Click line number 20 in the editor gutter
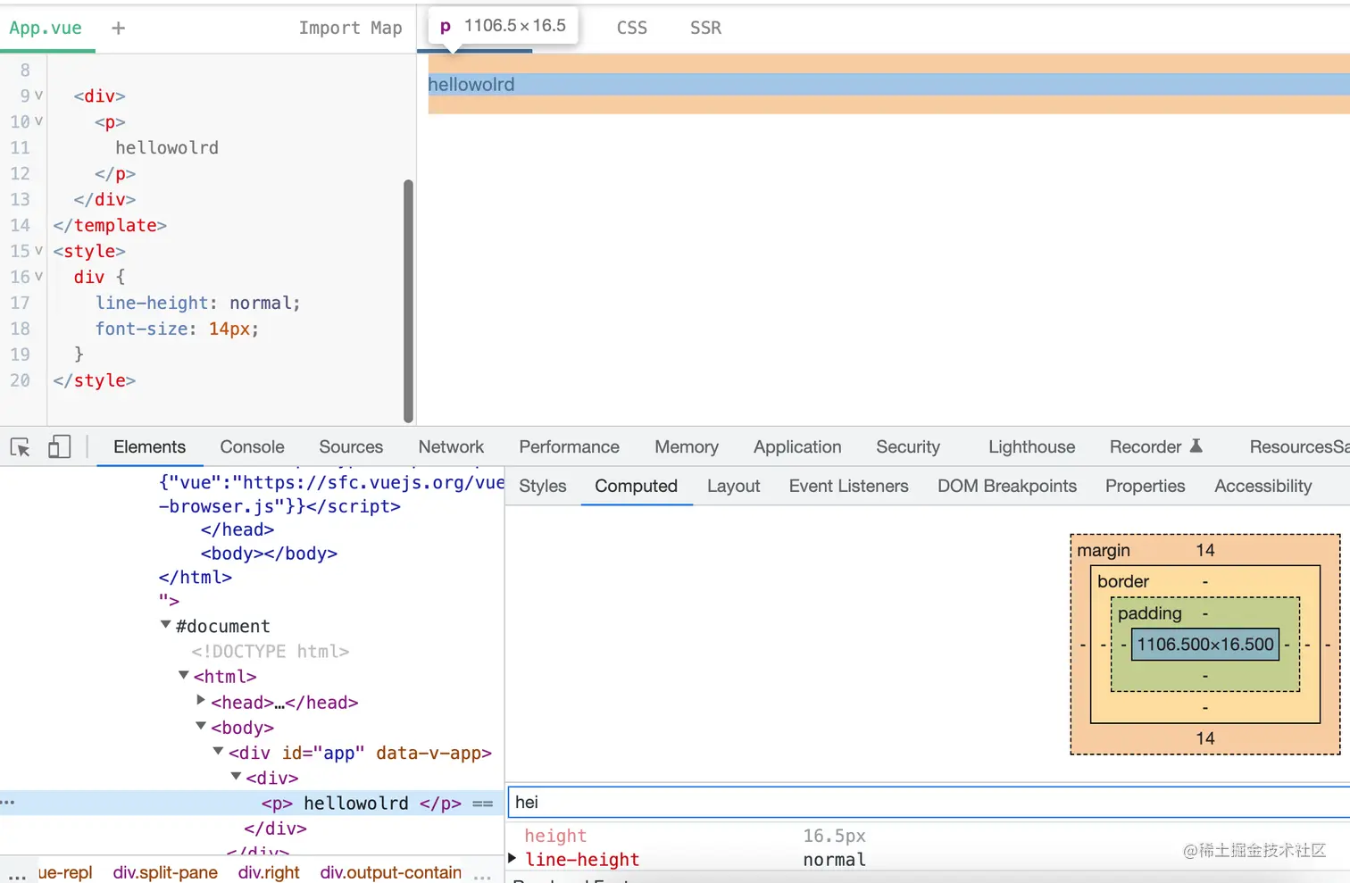Screen dimensions: 1350x883 [x=20, y=380]
